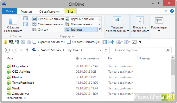Open the Параметры options icon
The width and height of the screenshot is (177, 103).
pos(159,20)
